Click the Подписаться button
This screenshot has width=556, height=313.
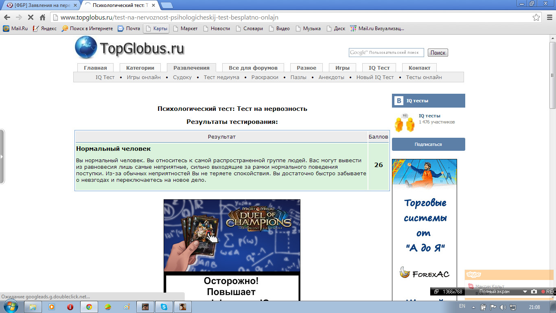(428, 144)
